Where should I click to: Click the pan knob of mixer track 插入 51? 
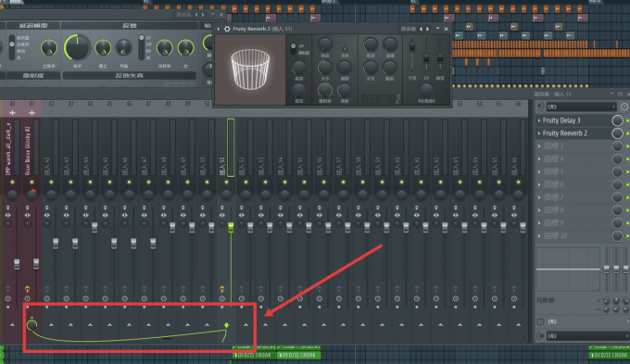click(x=226, y=195)
